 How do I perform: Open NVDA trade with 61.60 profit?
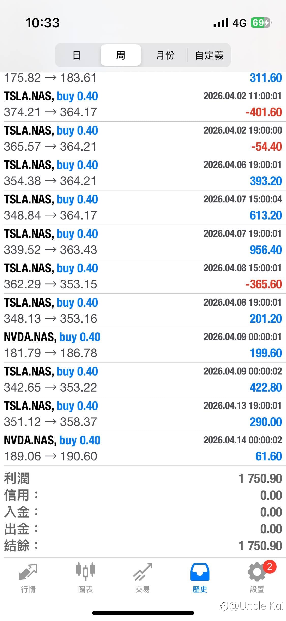pos(143,448)
